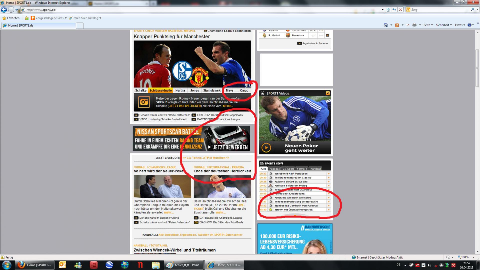Viewport: 480px width, 270px height.
Task: Open the feeds dropdown arrow
Action: pyautogui.click(x=402, y=25)
